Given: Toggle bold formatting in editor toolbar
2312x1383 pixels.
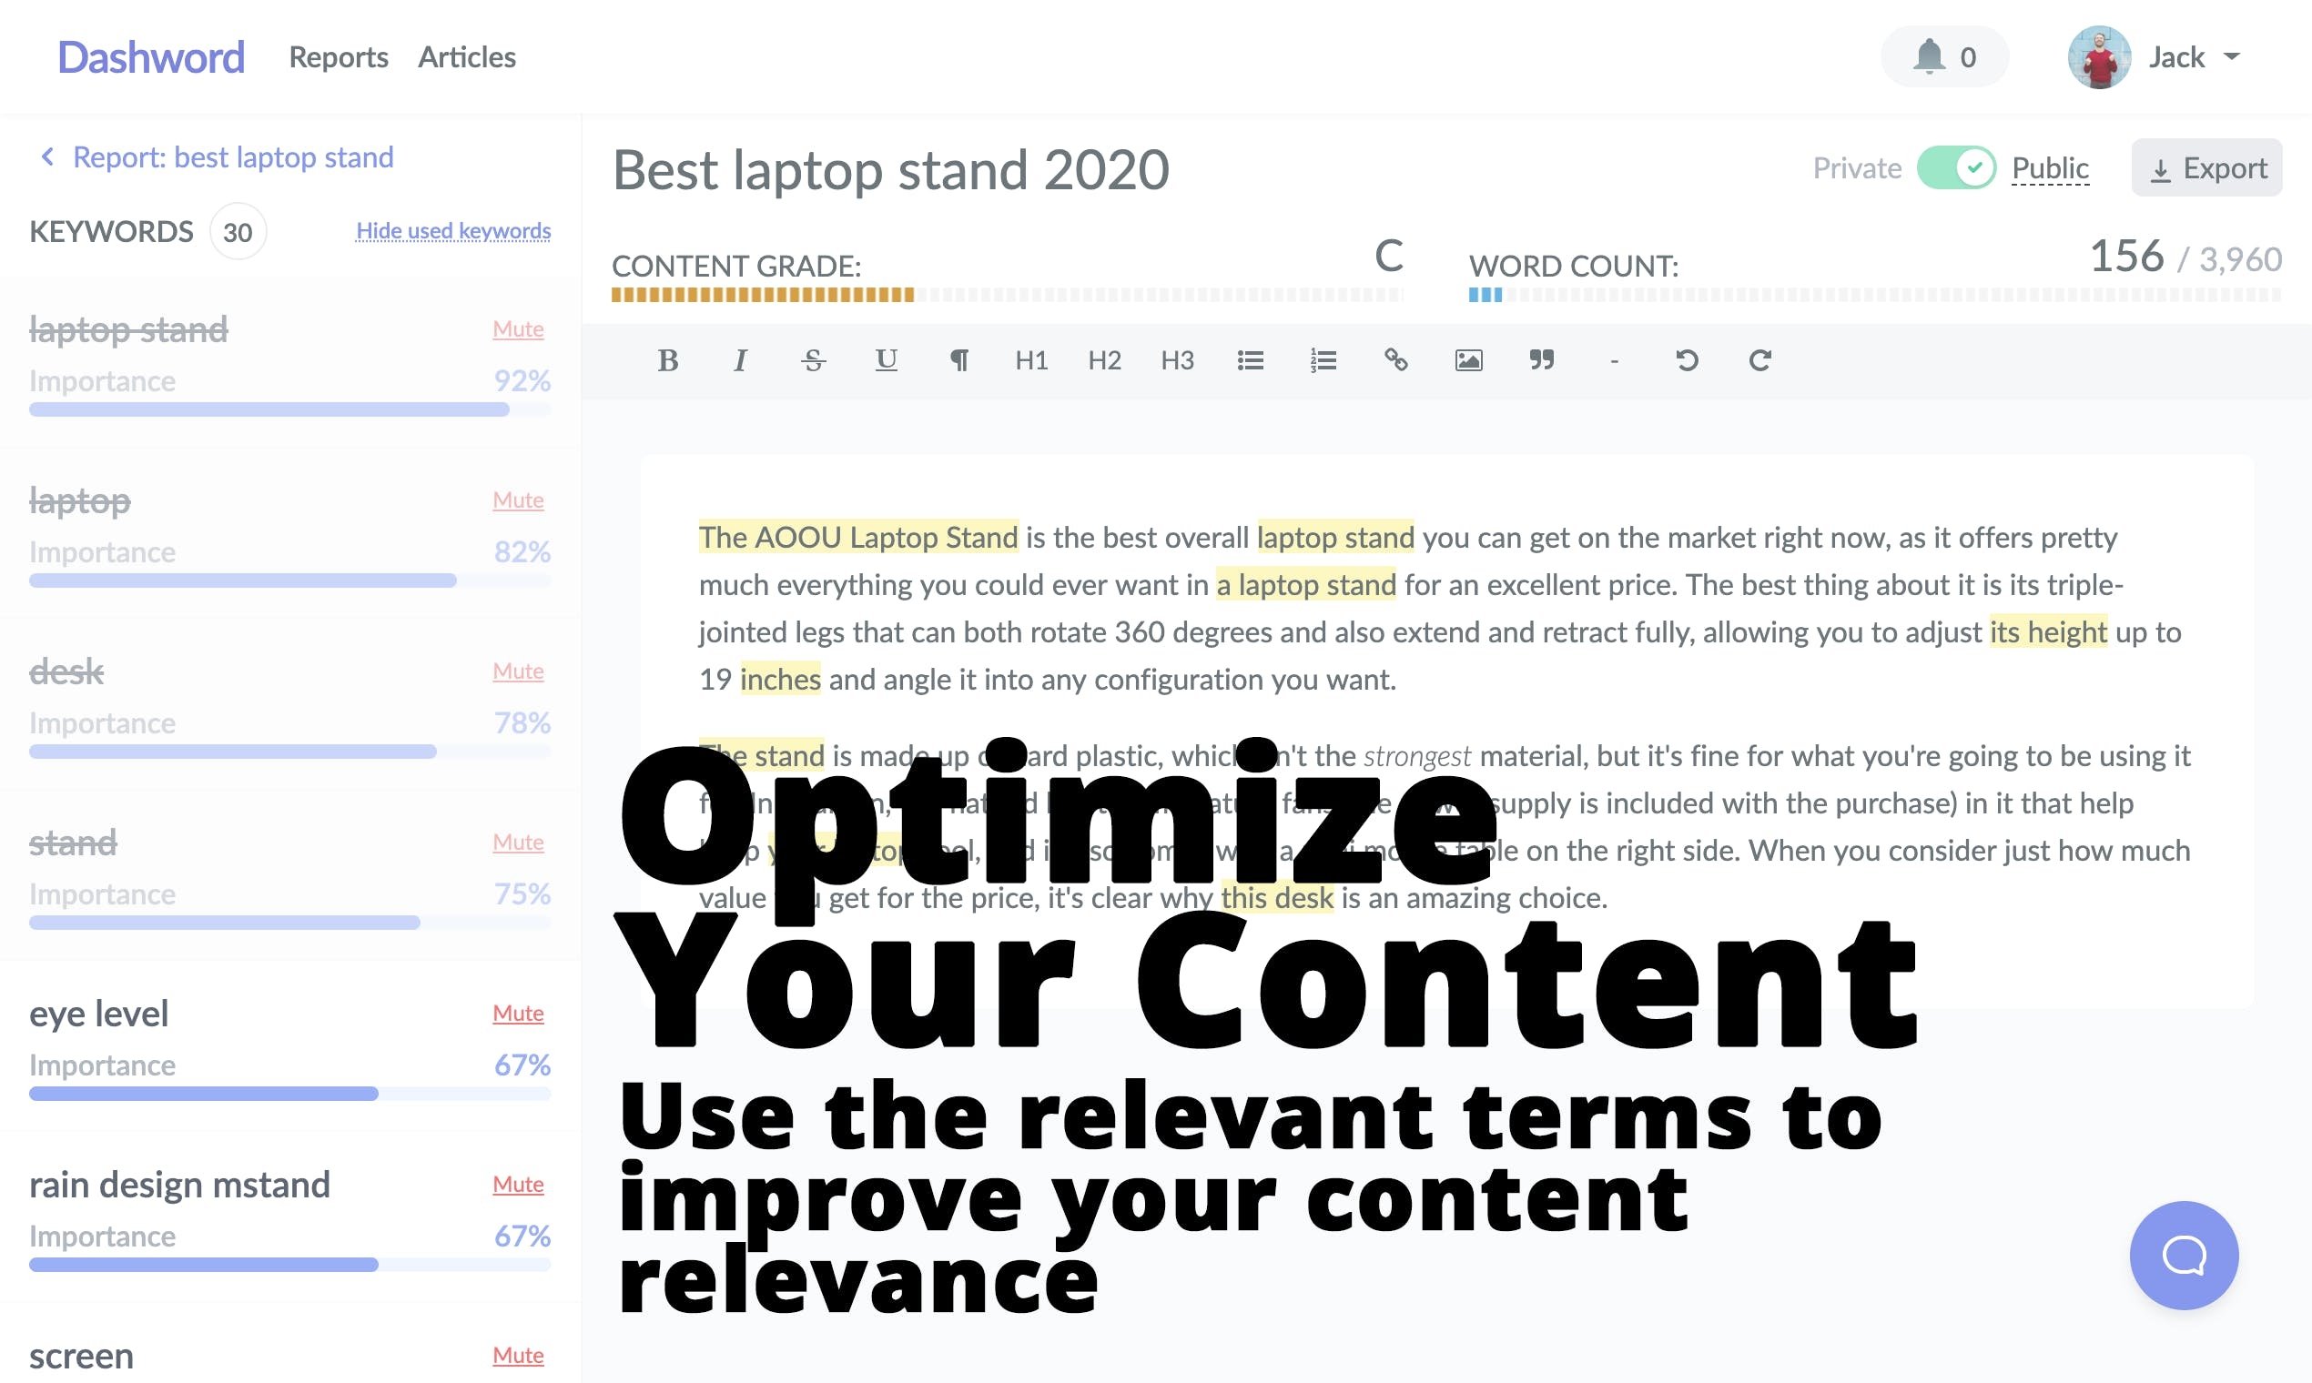Looking at the screenshot, I should click(667, 360).
